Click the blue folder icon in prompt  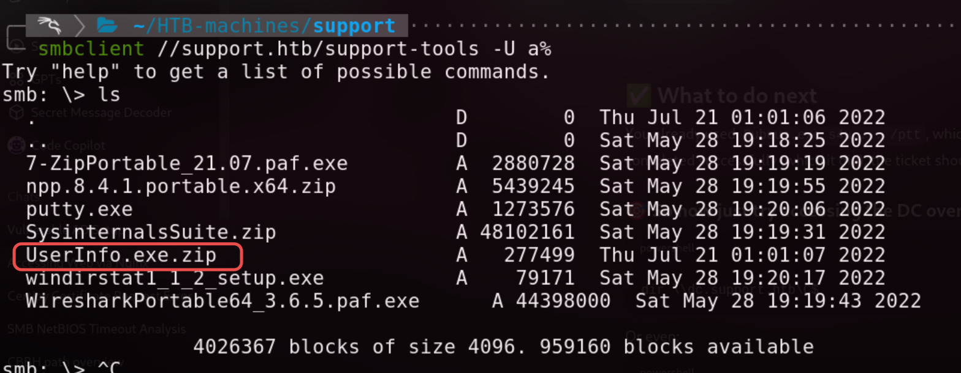[107, 26]
